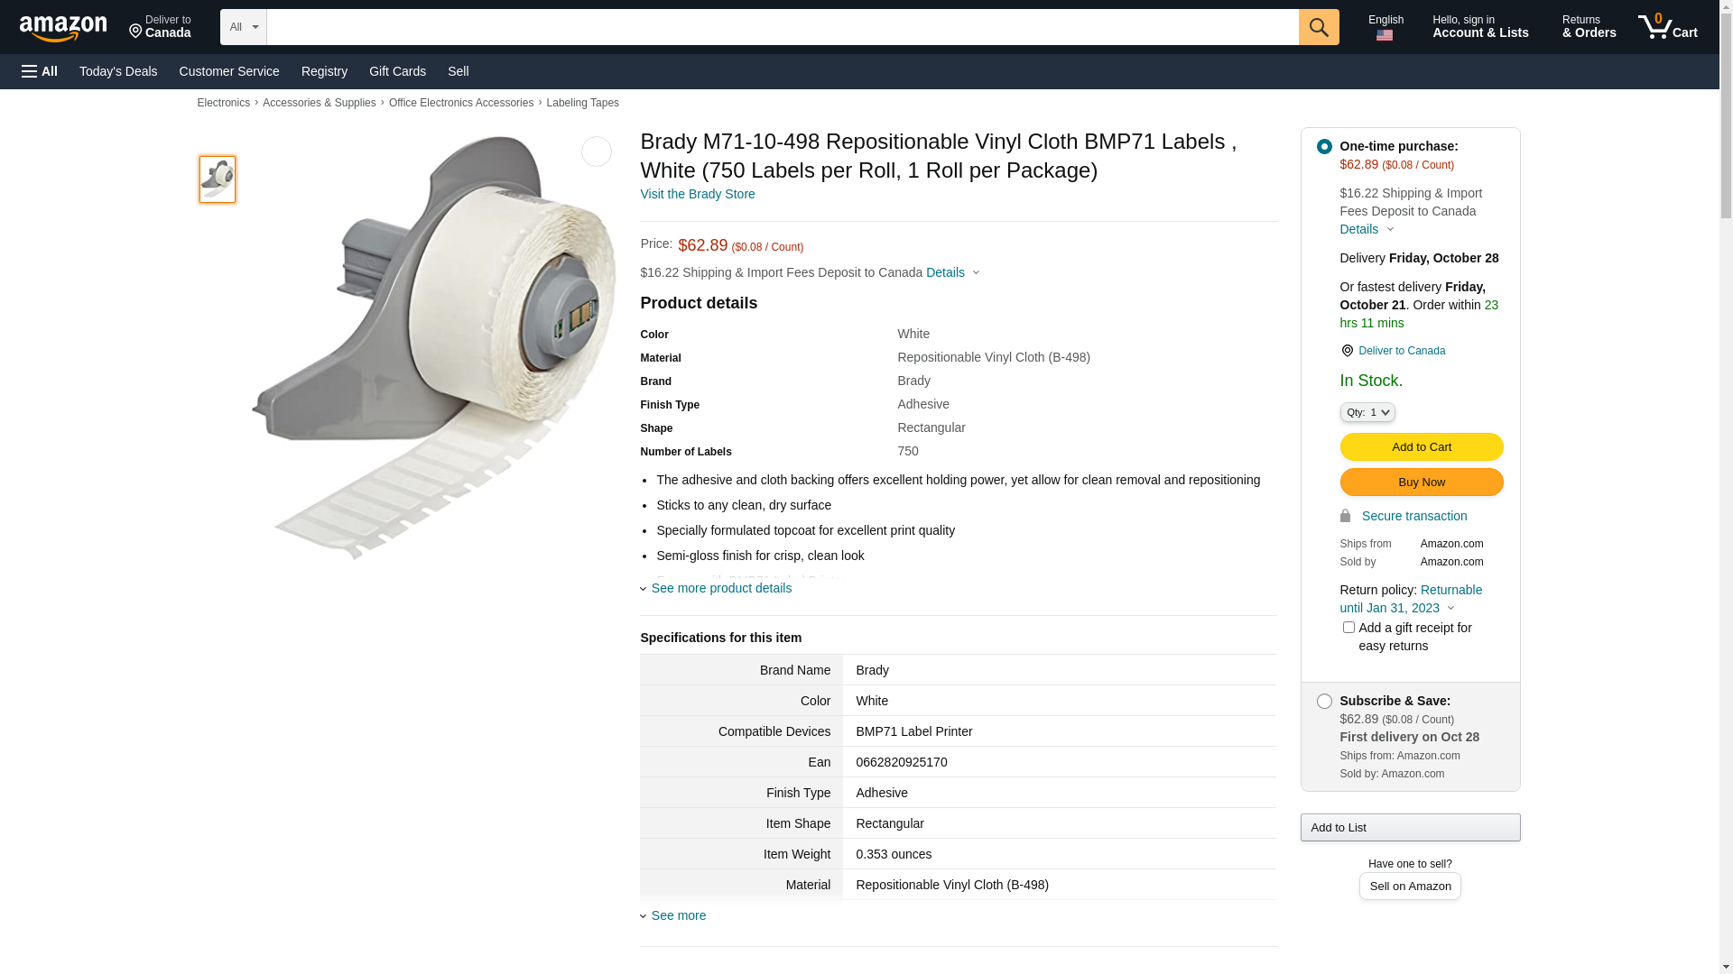Open the All hamburger menu
The image size is (1733, 974).
40,71
